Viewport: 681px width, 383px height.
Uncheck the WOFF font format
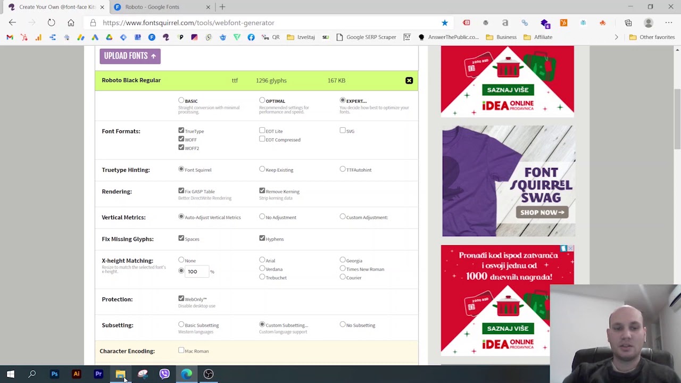click(181, 139)
